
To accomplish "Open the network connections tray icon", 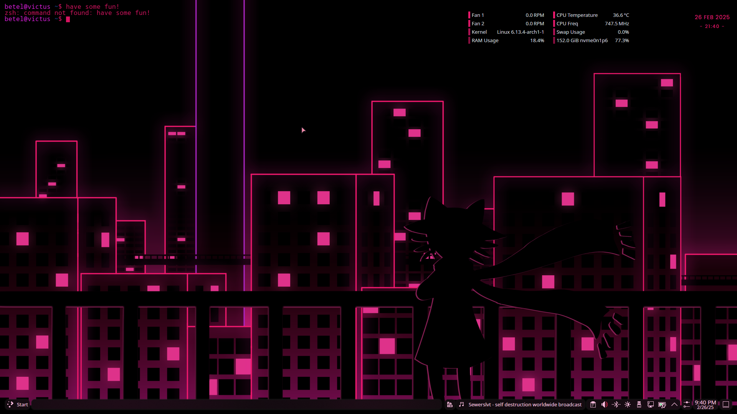I will (651, 404).
